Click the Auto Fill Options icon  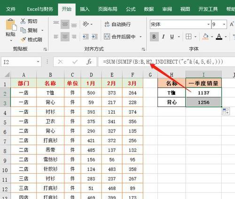click(226, 111)
